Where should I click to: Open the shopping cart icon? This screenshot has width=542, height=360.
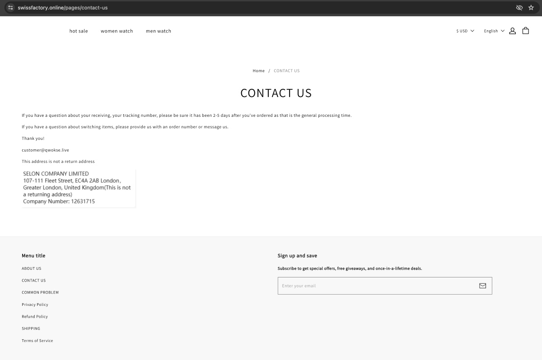tap(525, 31)
